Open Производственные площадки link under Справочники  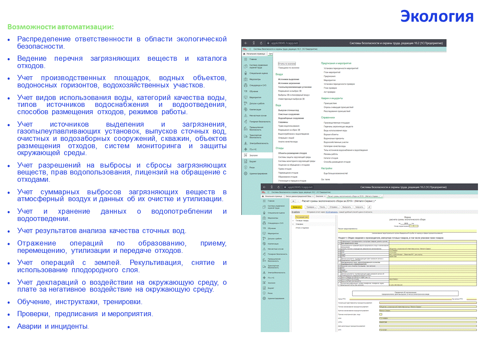point(337,123)
